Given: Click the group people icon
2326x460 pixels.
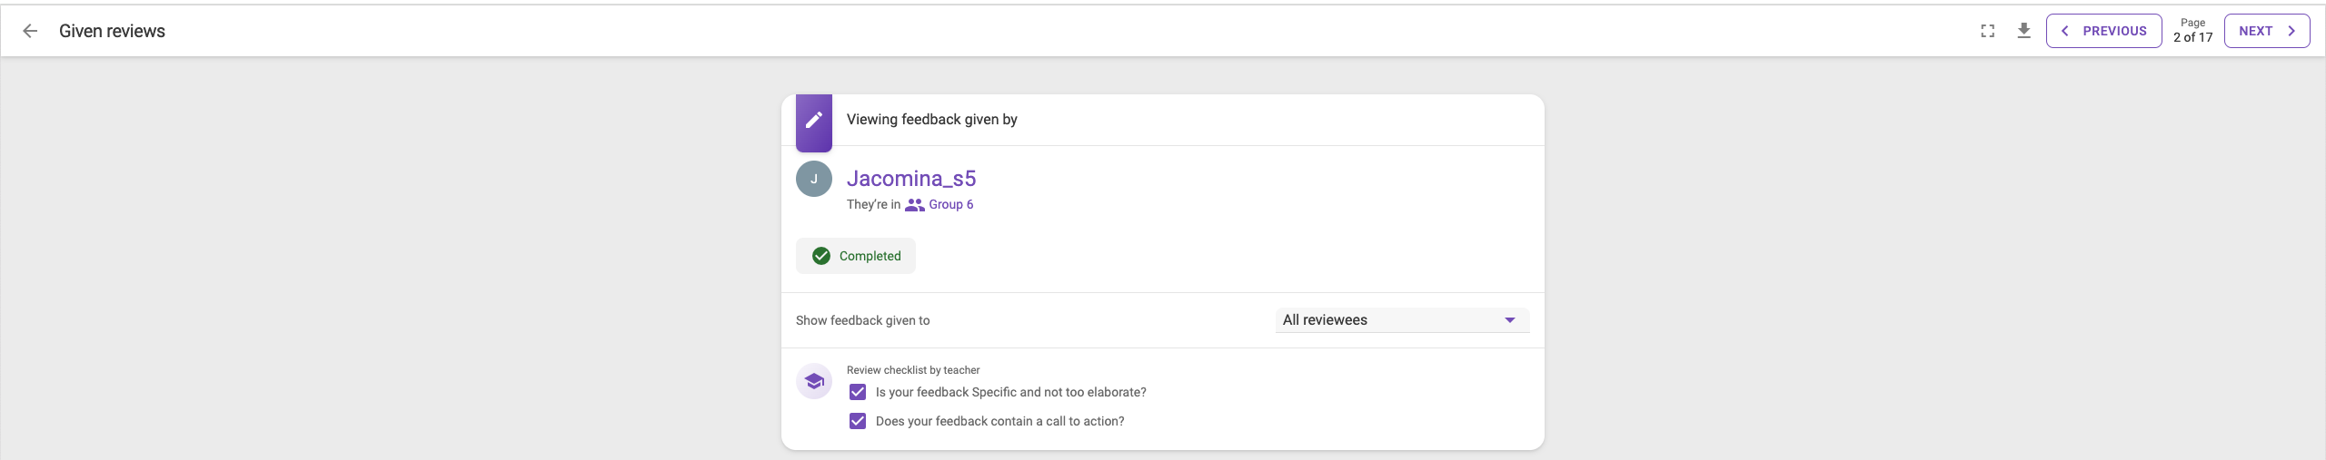Looking at the screenshot, I should 915,205.
